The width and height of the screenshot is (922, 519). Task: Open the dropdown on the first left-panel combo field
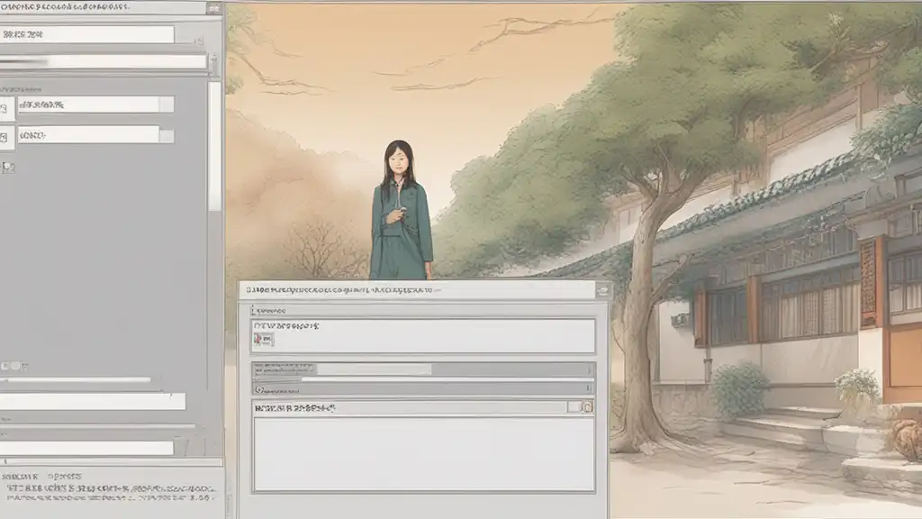167,105
